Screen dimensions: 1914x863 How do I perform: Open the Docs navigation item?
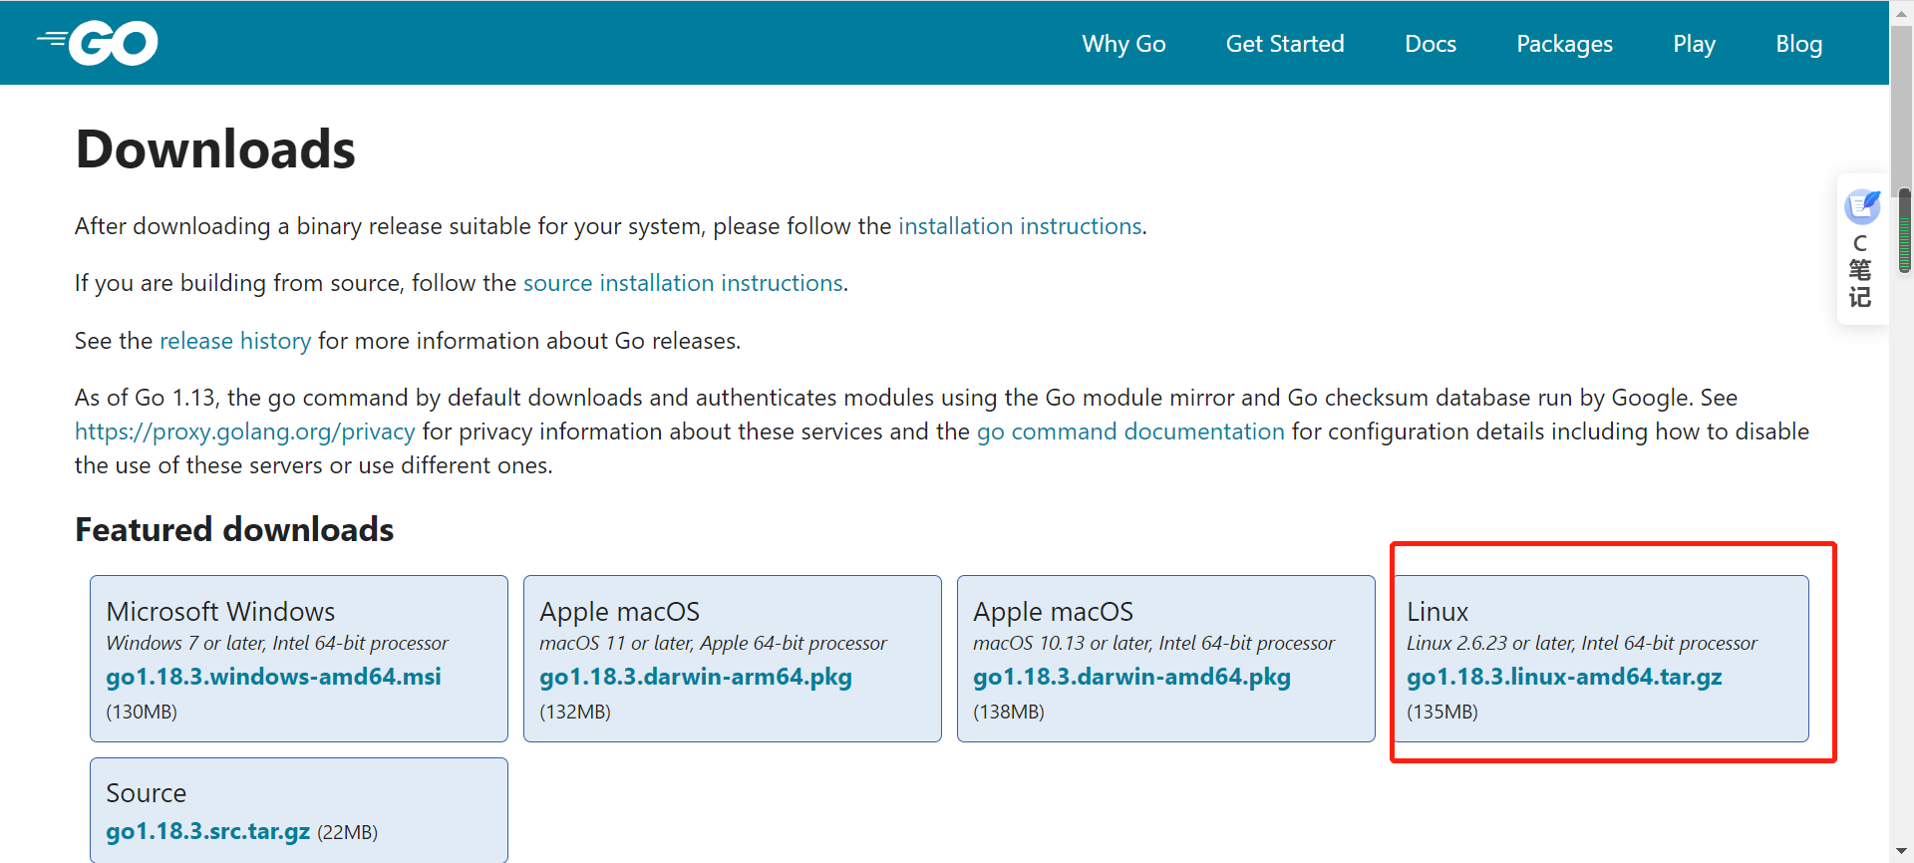(x=1430, y=44)
